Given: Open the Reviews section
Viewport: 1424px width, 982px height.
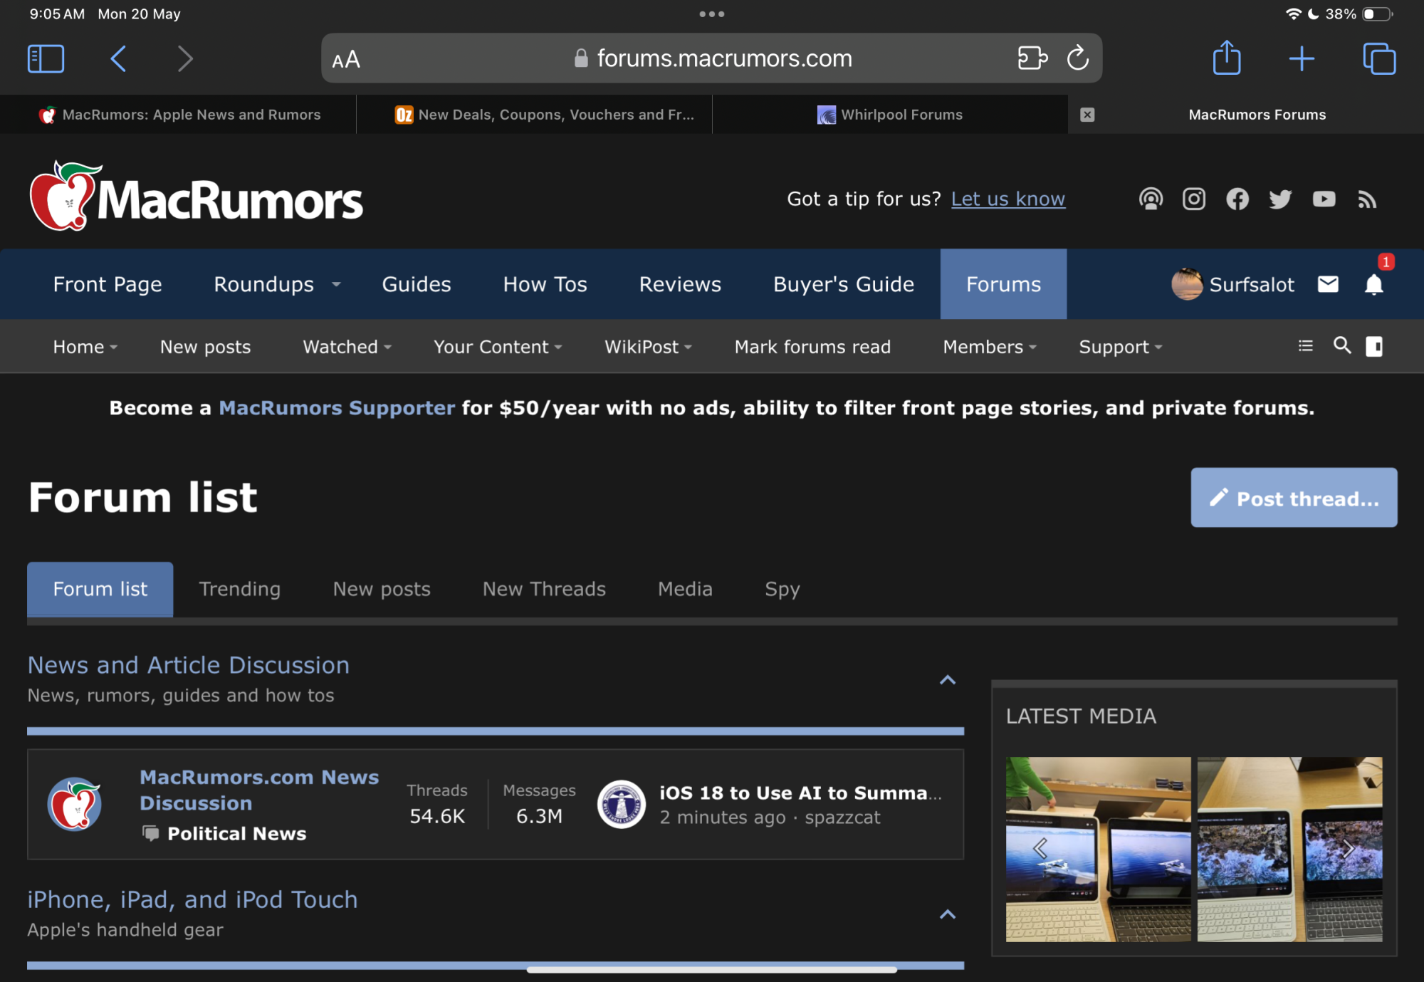Looking at the screenshot, I should pos(680,284).
